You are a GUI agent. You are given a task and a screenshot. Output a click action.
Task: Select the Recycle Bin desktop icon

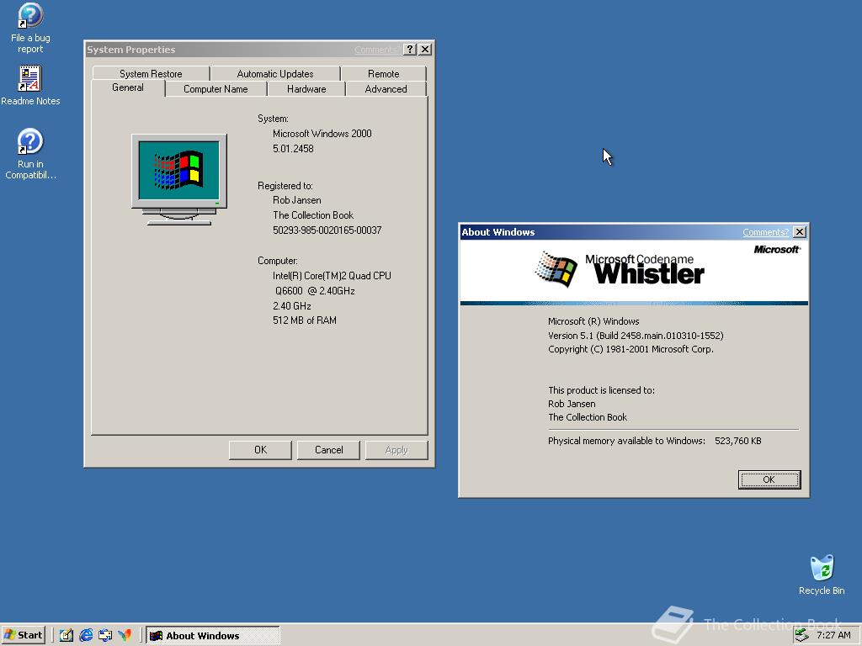[822, 575]
